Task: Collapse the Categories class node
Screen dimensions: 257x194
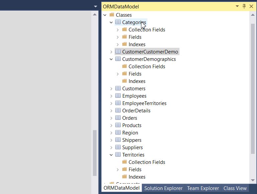Action: tap(111, 22)
